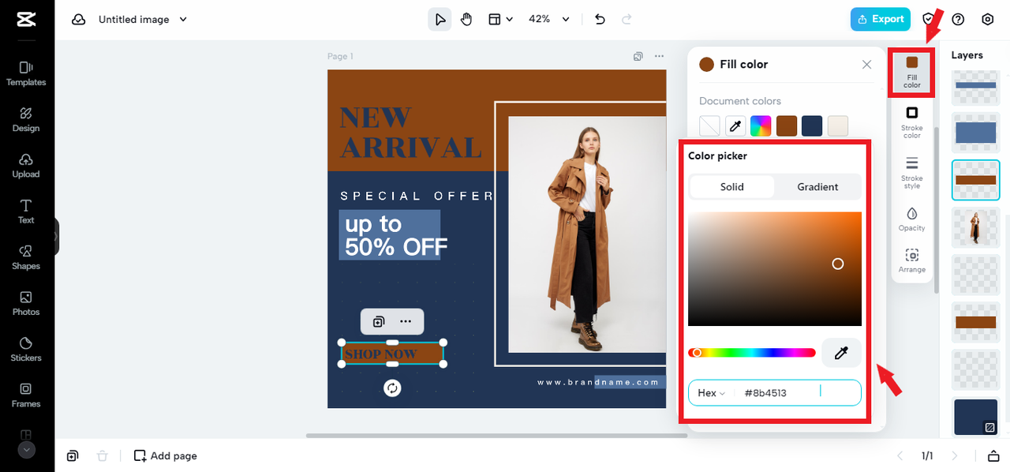Open the Design panel

(x=26, y=119)
